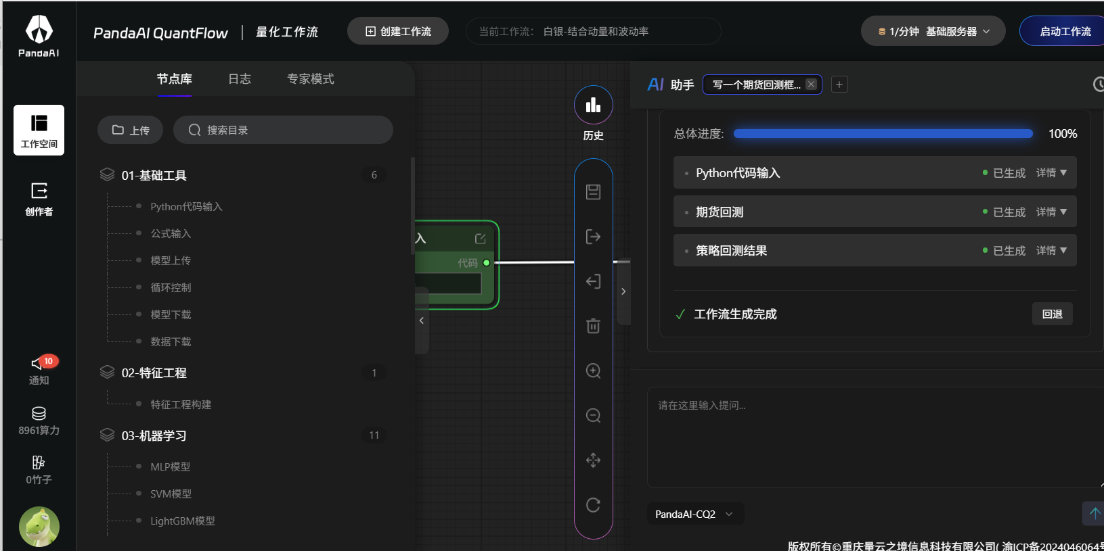Click the PandaAI logo

[x=39, y=36]
